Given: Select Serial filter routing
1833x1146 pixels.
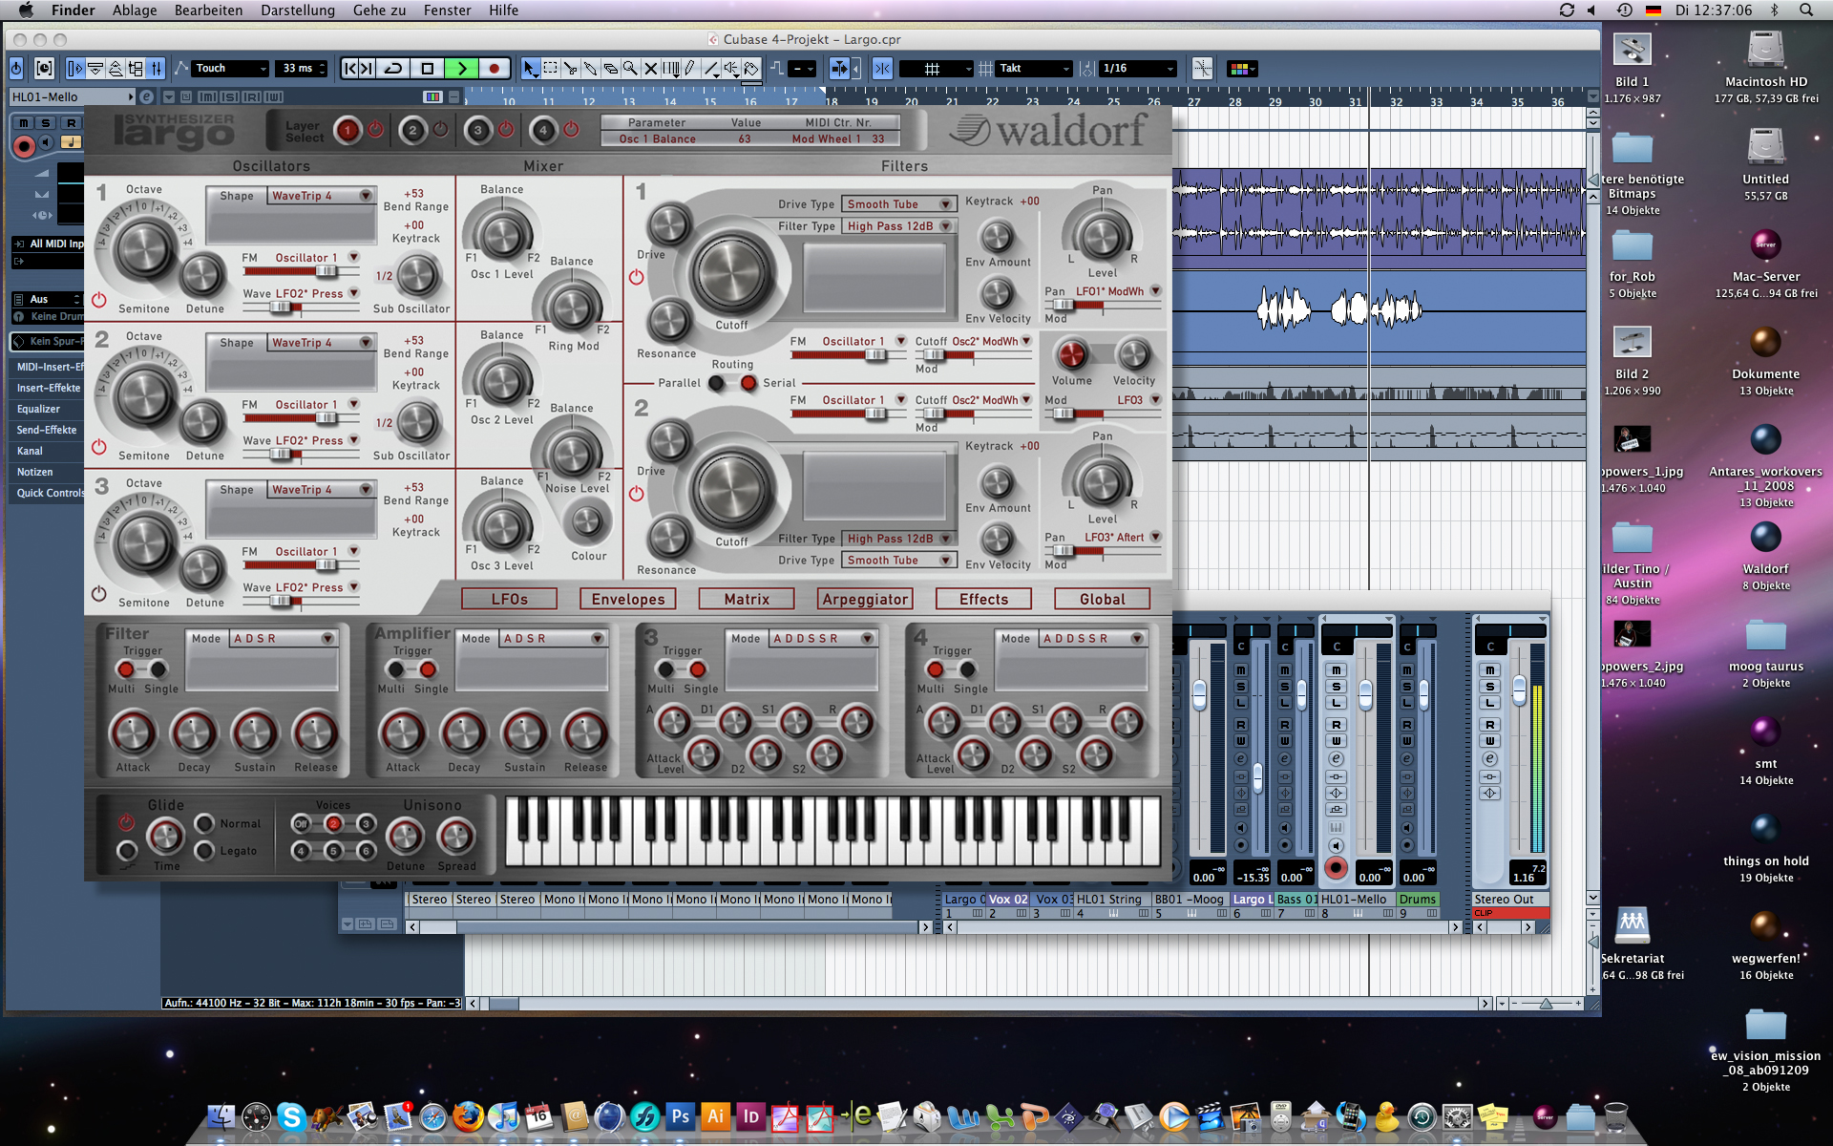Looking at the screenshot, I should (x=748, y=383).
